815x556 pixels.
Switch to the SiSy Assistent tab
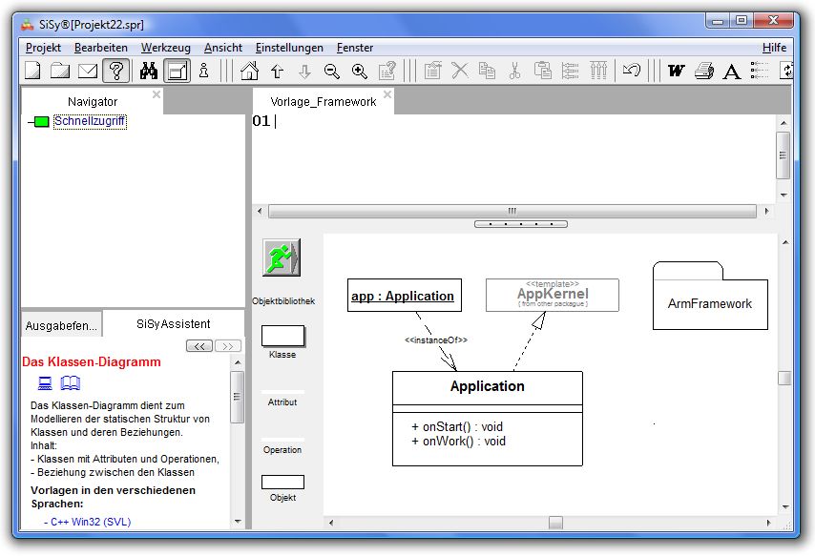point(173,323)
